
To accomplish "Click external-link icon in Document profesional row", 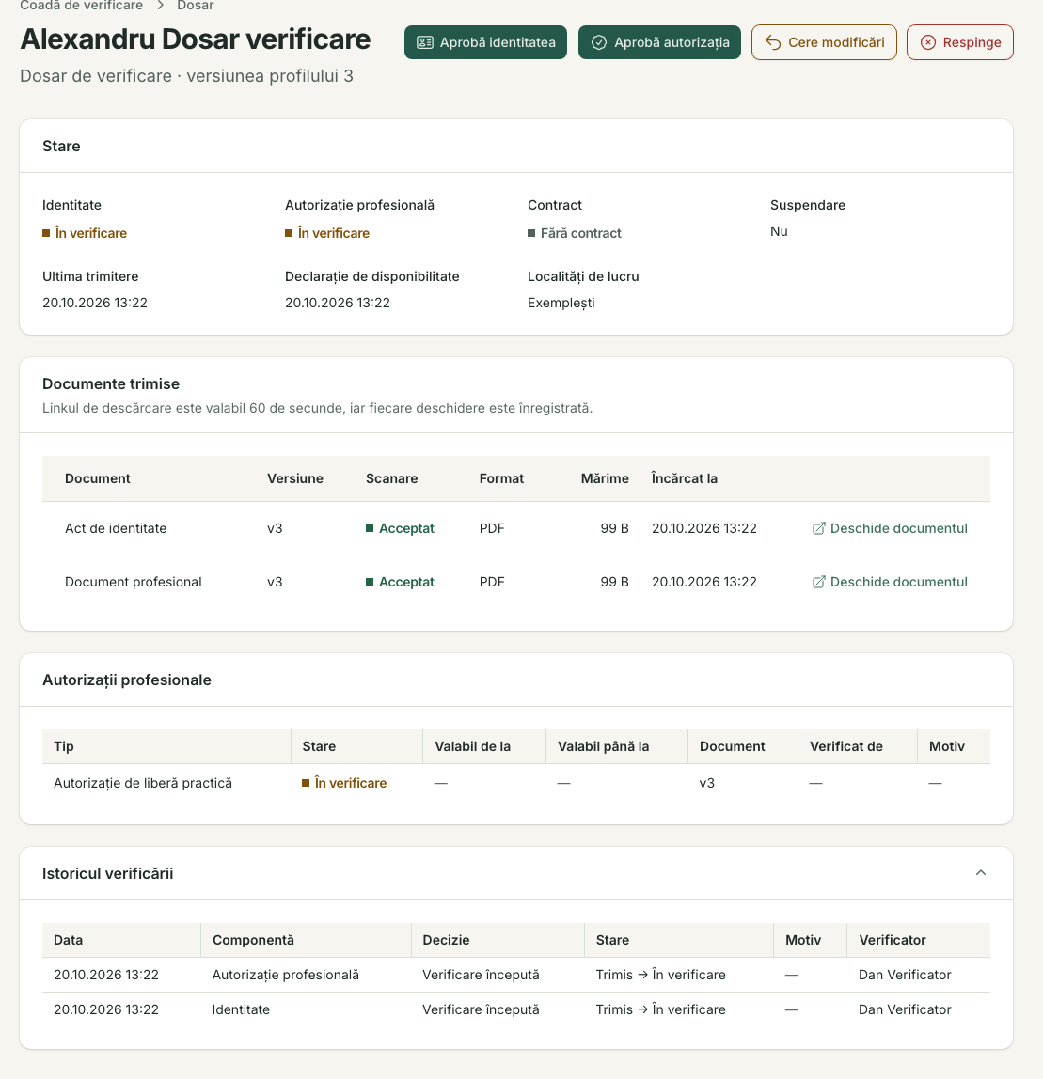I will 818,582.
